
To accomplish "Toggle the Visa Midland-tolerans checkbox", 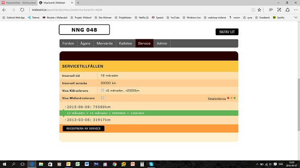I will [x=103, y=98].
